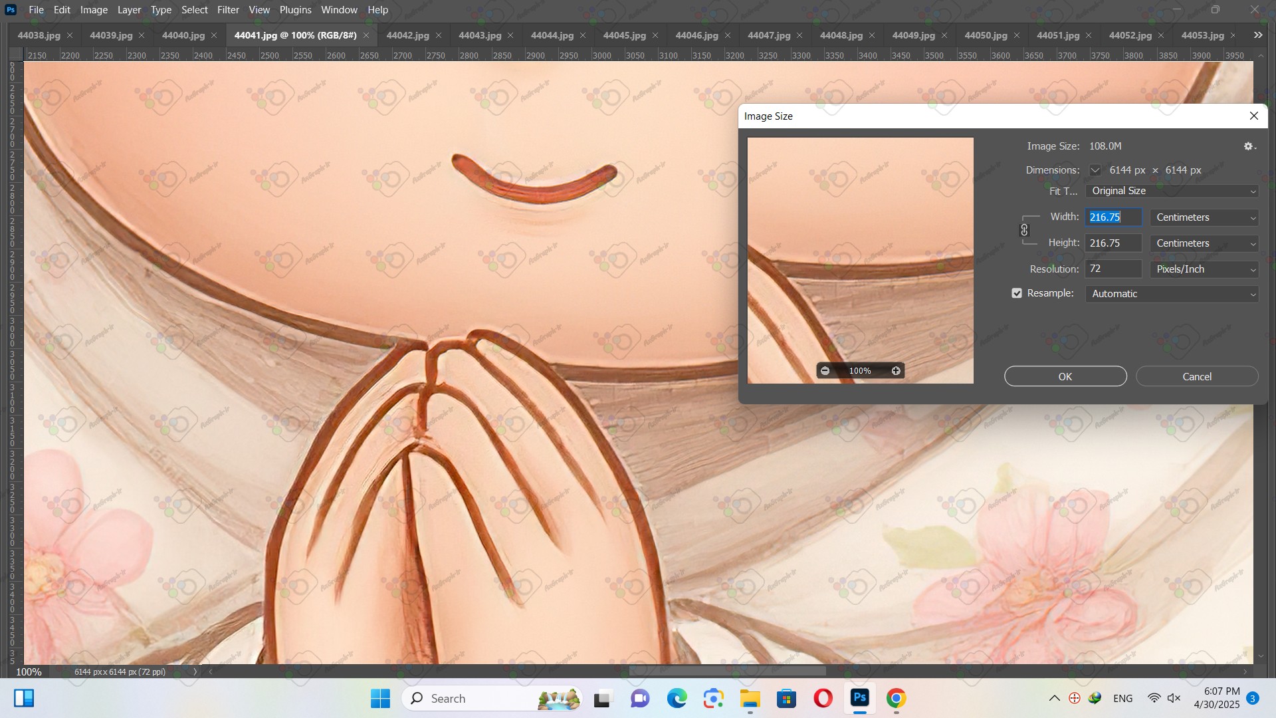Viewport: 1276px width, 718px height.
Task: Click the vertical scrollbar down arrow
Action: (x=1261, y=656)
